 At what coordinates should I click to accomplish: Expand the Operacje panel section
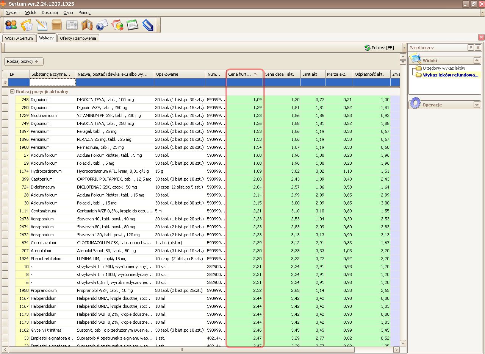[477, 105]
